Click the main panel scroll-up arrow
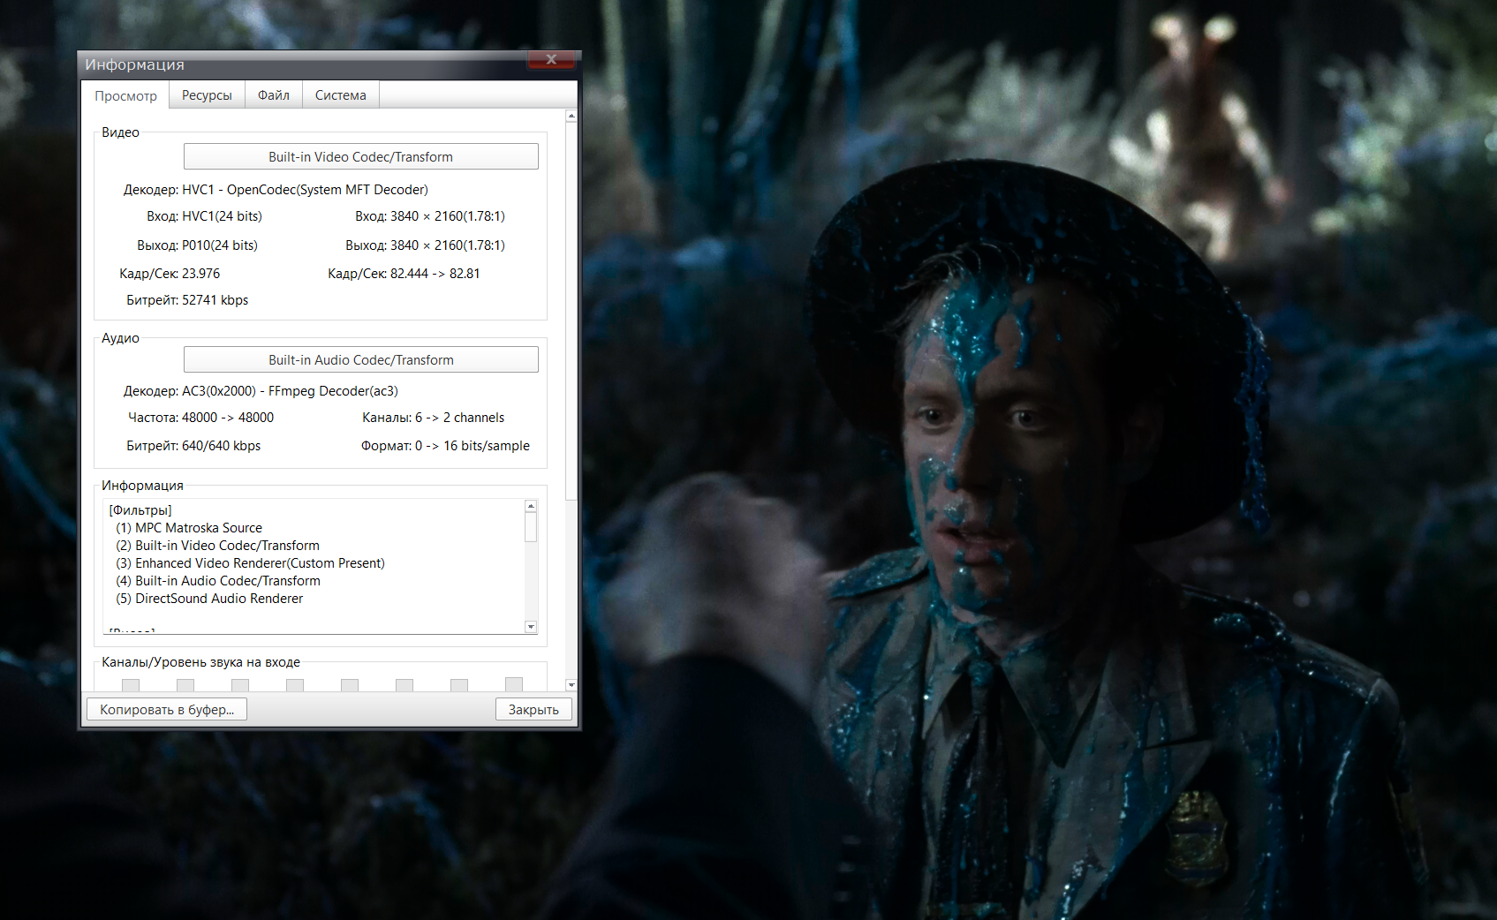This screenshot has height=920, width=1497. click(571, 116)
